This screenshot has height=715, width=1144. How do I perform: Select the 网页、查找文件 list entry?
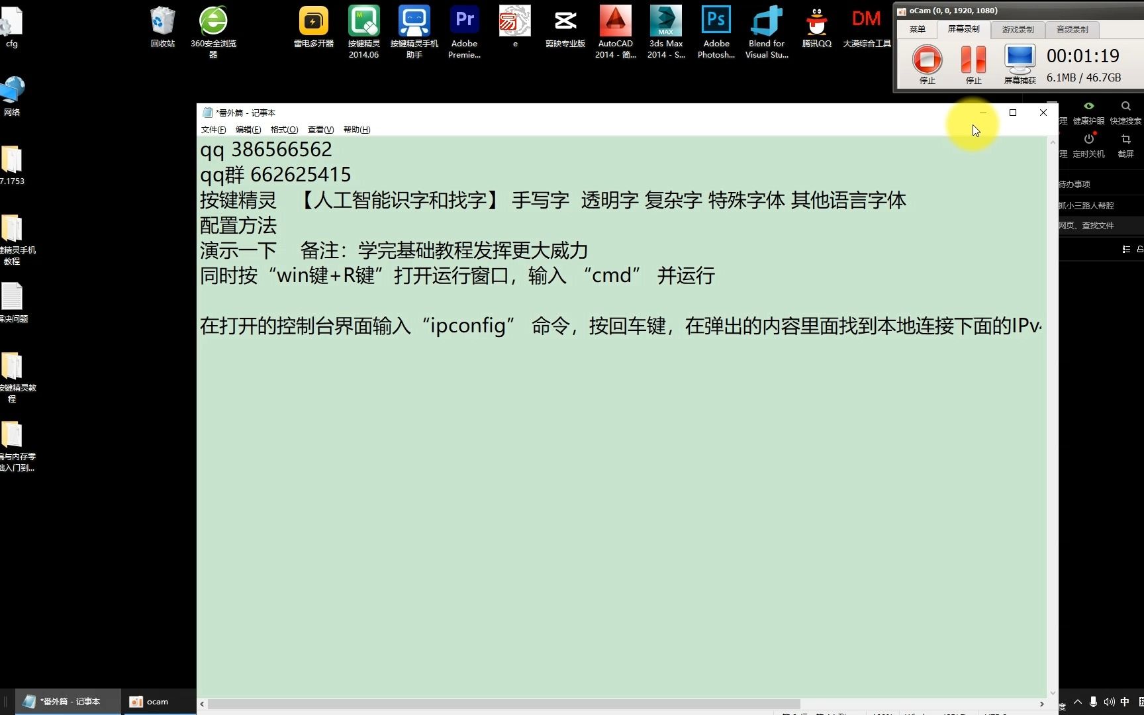coord(1086,225)
